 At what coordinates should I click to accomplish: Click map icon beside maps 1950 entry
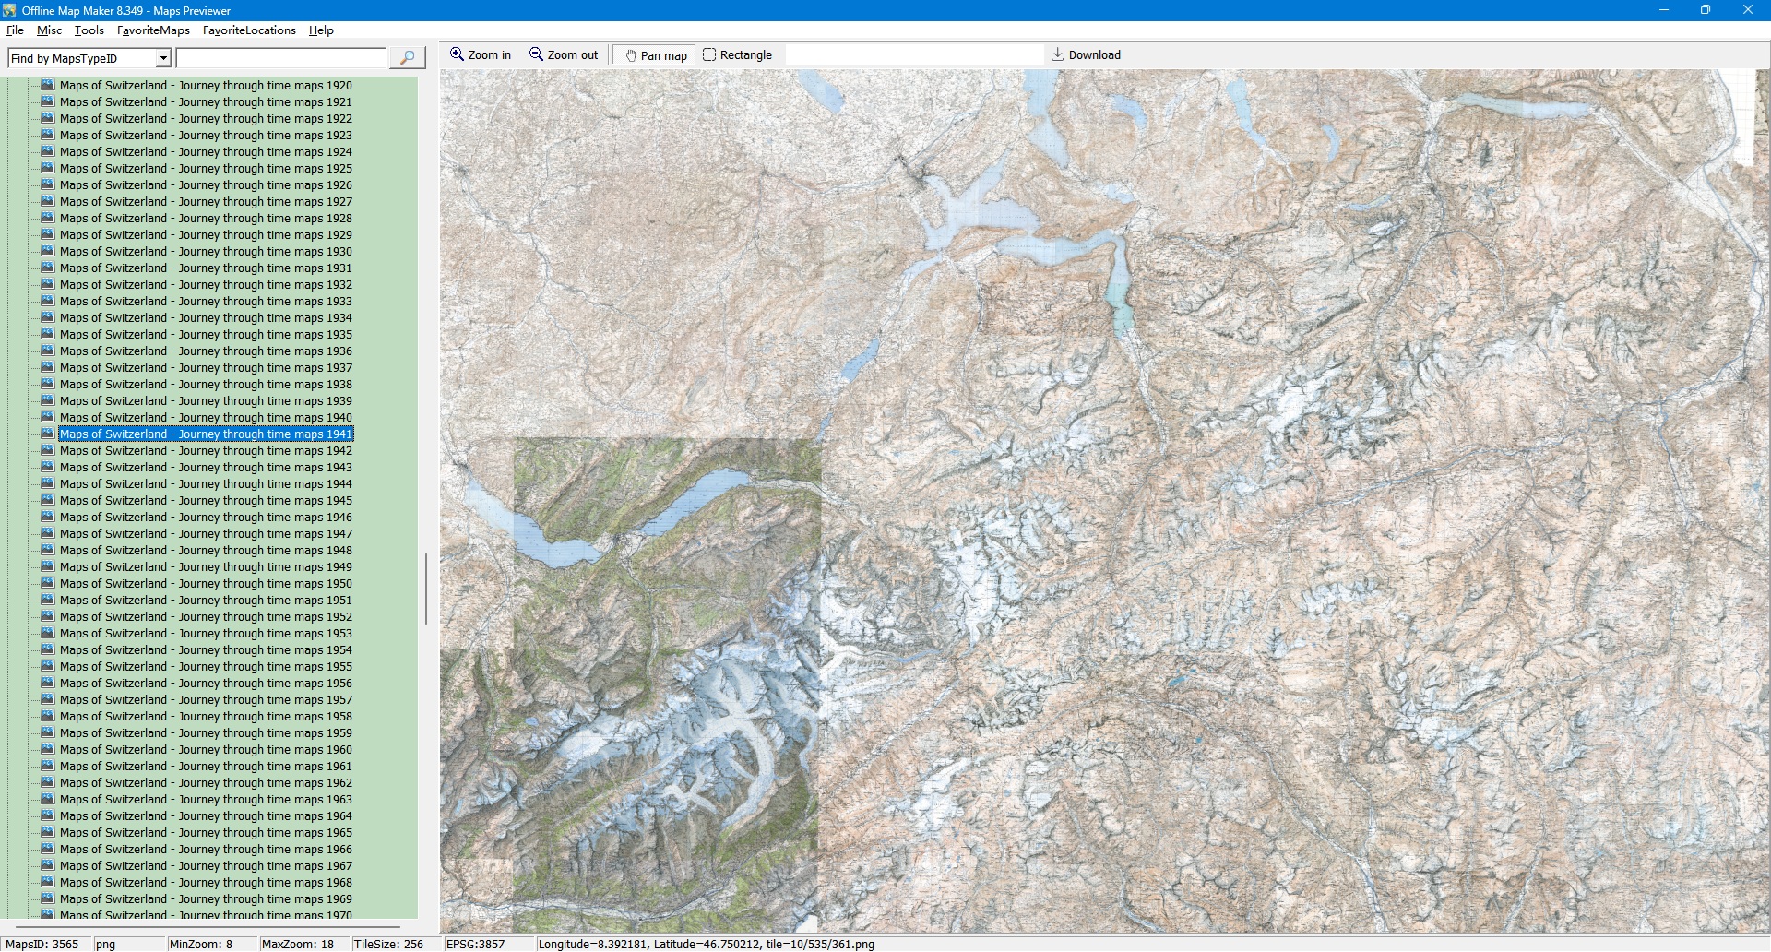tap(48, 583)
